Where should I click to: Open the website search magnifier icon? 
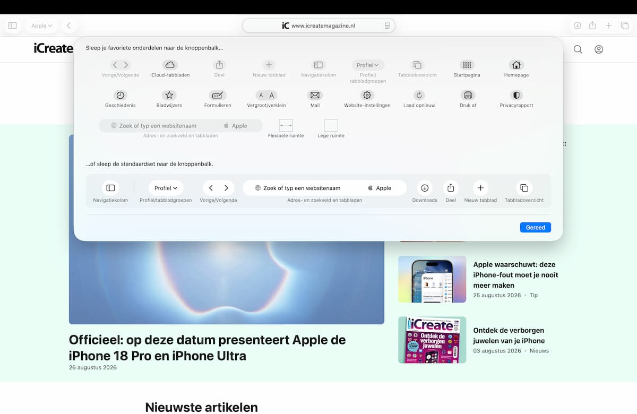point(578,49)
